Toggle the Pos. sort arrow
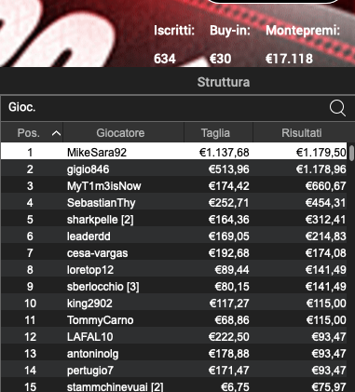Screen dimensions: 355x392 [56, 133]
